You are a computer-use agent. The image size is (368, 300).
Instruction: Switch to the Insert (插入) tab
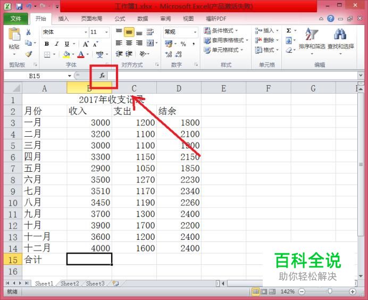coord(63,19)
